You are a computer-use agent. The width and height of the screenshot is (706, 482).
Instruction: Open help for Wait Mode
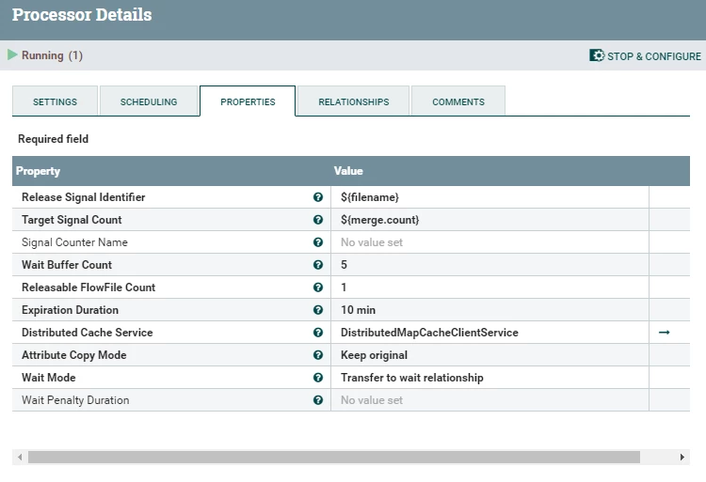[318, 378]
